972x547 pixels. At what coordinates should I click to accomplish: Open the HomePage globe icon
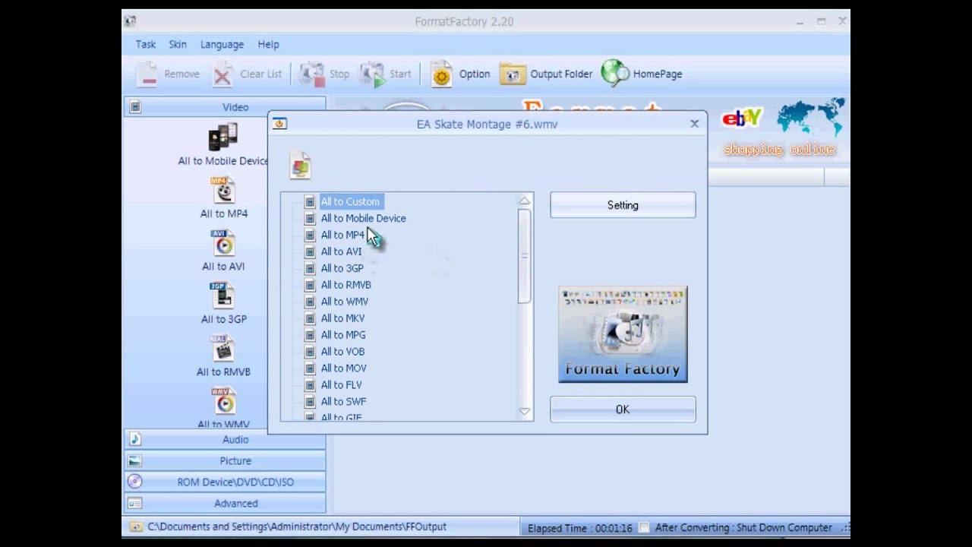[x=615, y=73]
